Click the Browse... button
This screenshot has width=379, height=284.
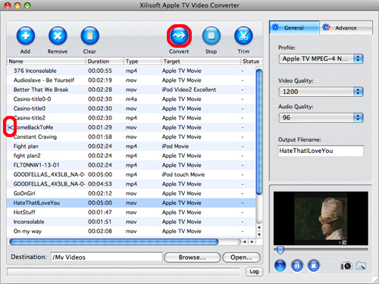[192, 257]
